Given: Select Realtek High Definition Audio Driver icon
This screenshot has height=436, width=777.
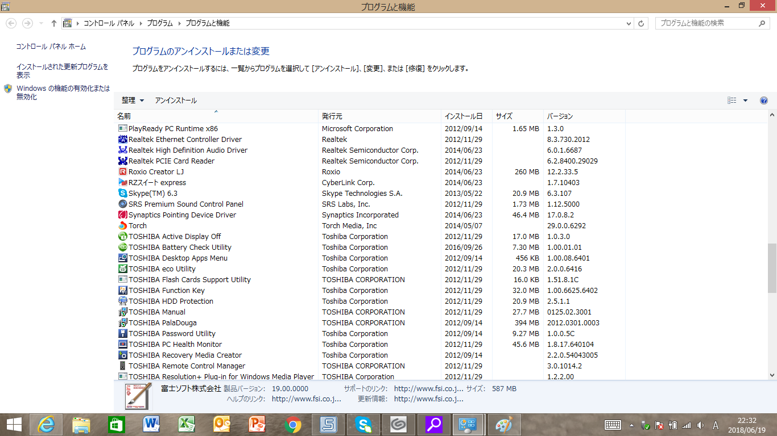Looking at the screenshot, I should click(x=122, y=150).
